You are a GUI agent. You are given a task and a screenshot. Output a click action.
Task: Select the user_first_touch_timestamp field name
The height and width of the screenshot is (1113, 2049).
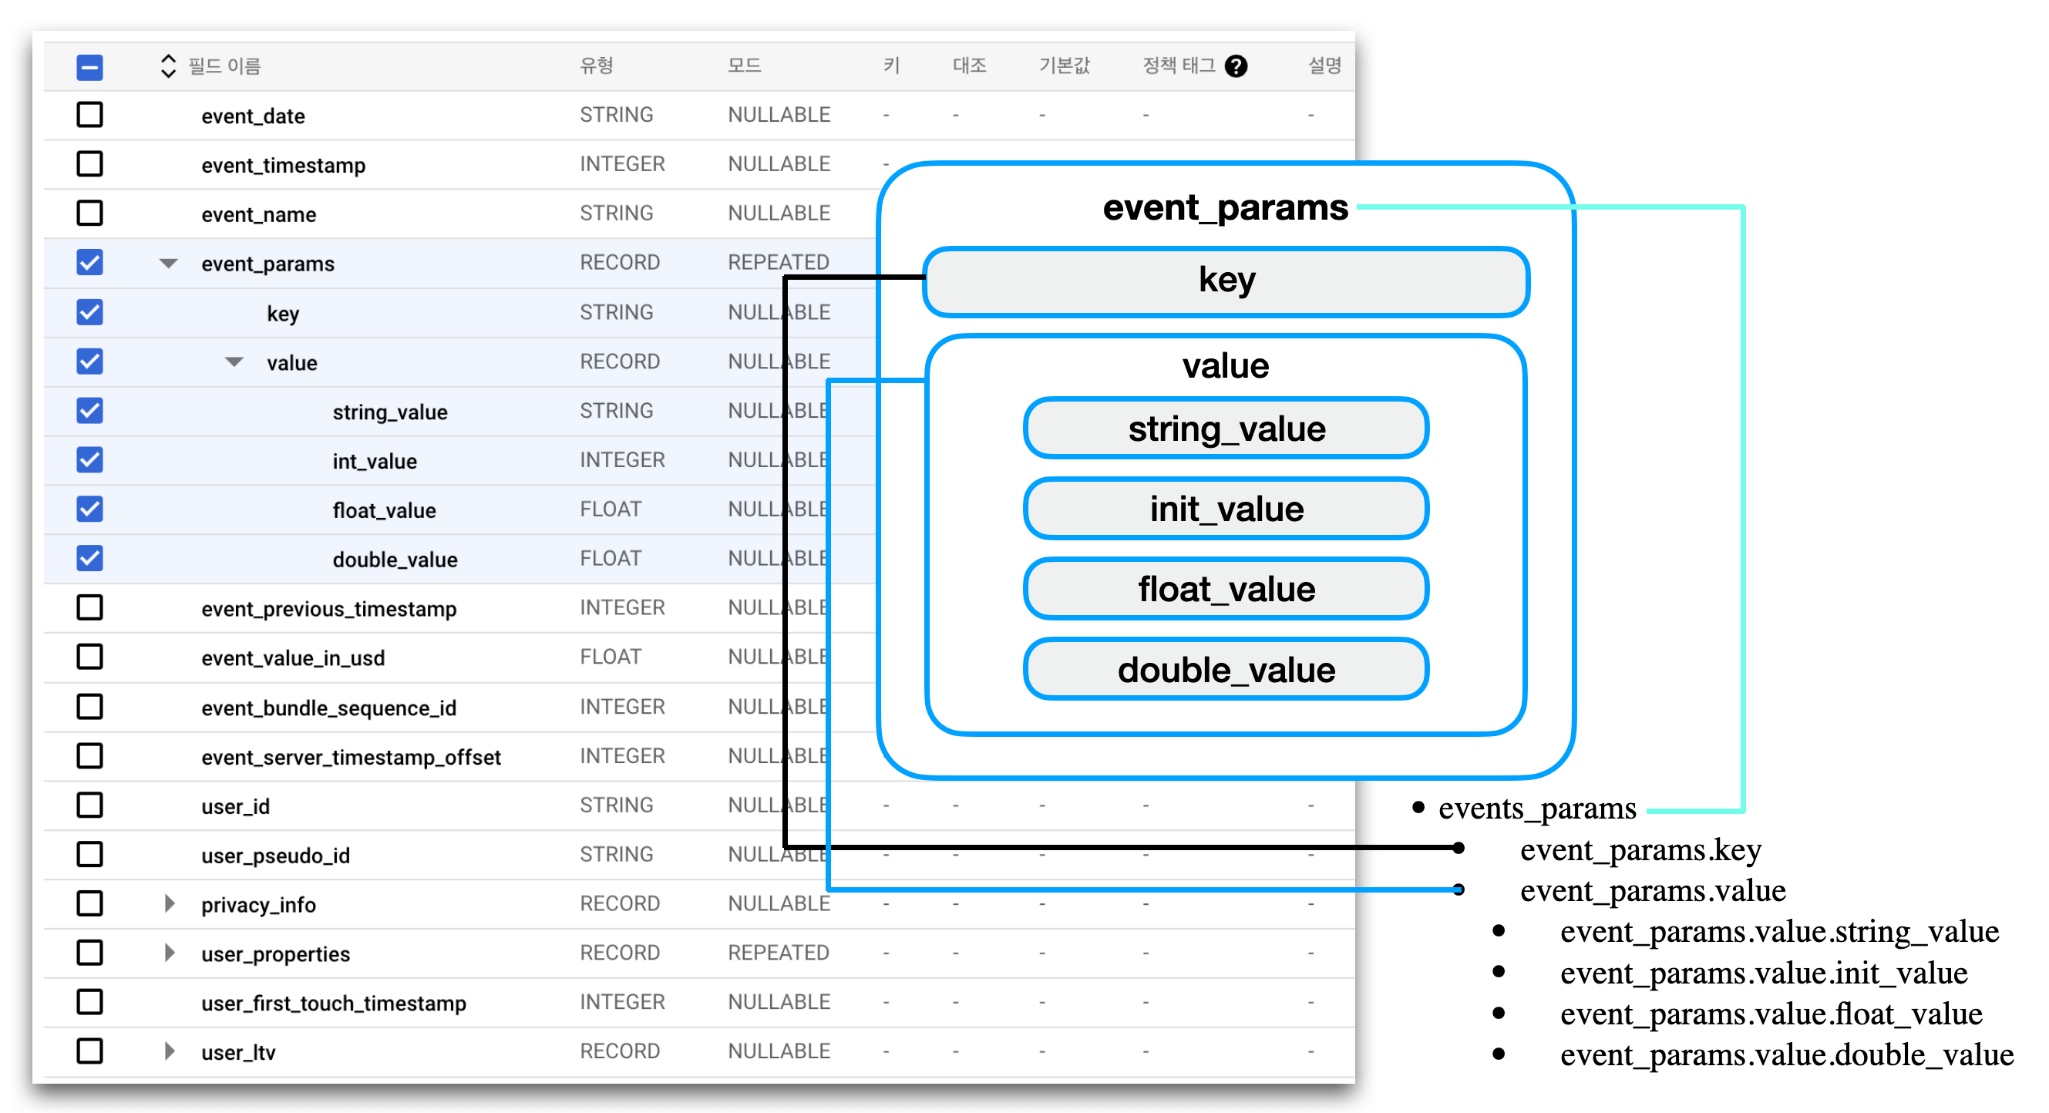(x=333, y=1004)
